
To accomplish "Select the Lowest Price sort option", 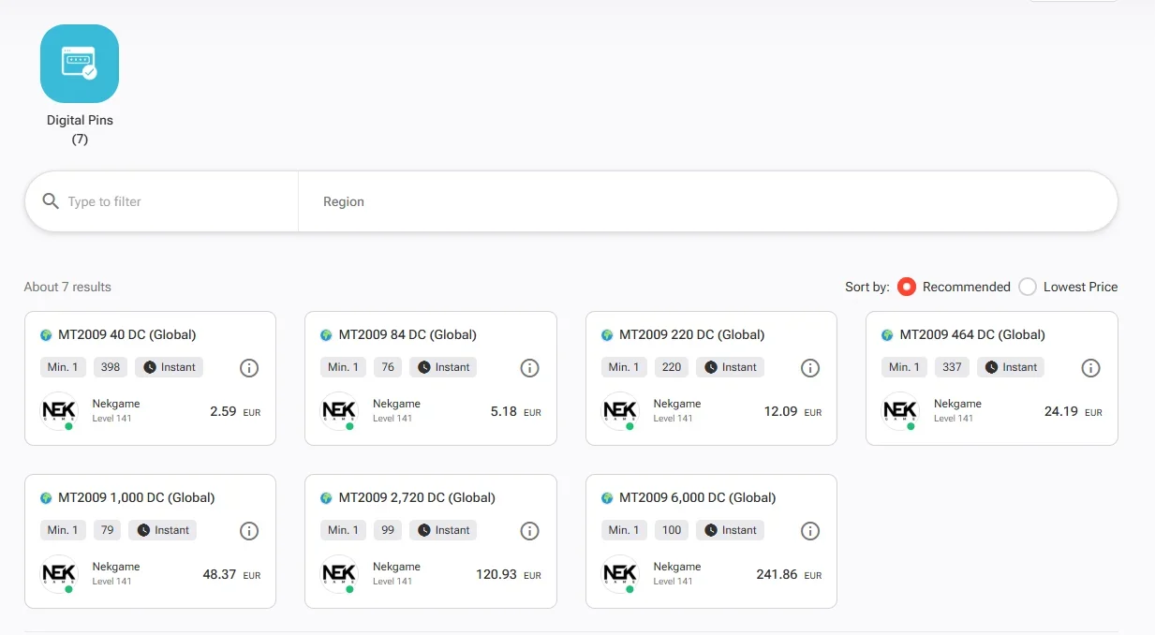I will (1028, 287).
